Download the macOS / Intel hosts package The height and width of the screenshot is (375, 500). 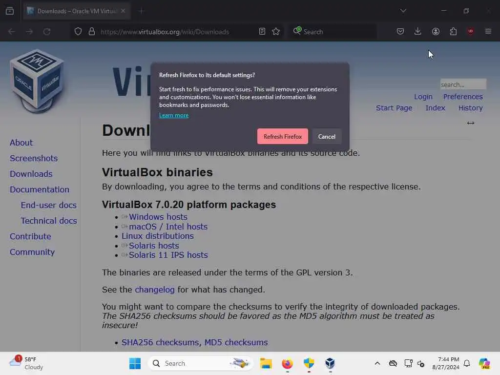[168, 227]
